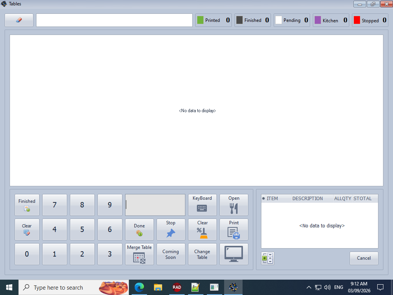Click the Merge Table button
The width and height of the screenshot is (393, 295).
point(139,254)
